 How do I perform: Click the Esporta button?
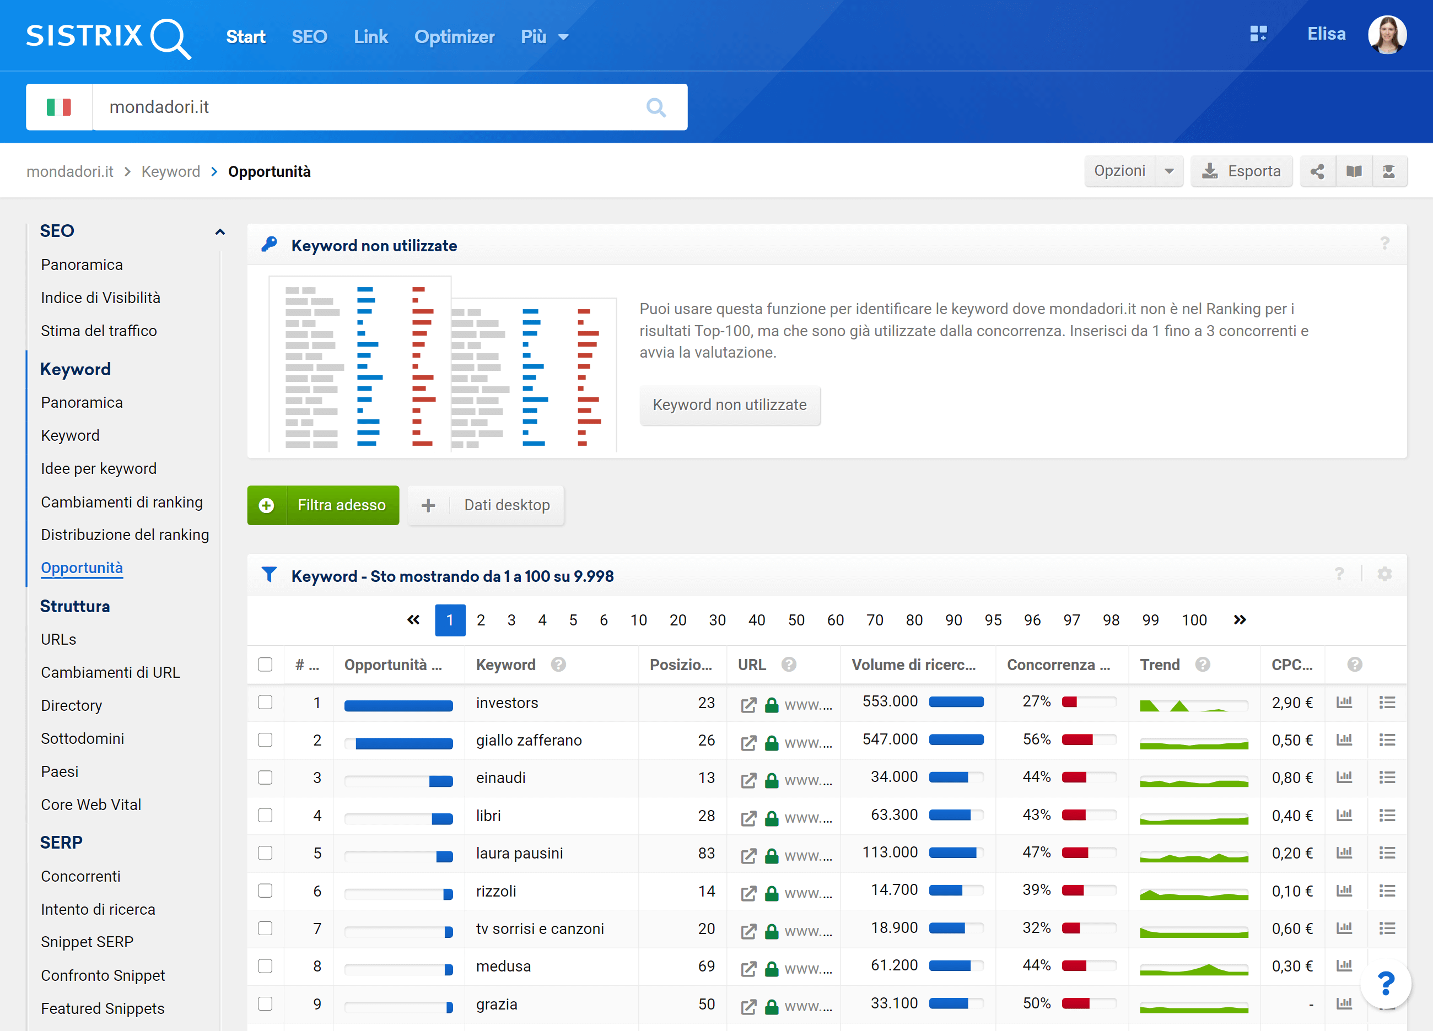[x=1241, y=171]
